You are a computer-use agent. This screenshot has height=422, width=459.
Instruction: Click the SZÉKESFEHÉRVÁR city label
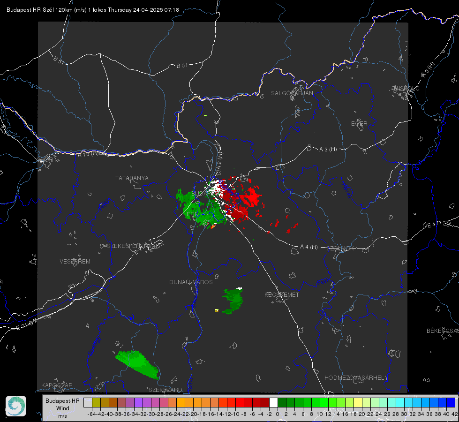[134, 246]
